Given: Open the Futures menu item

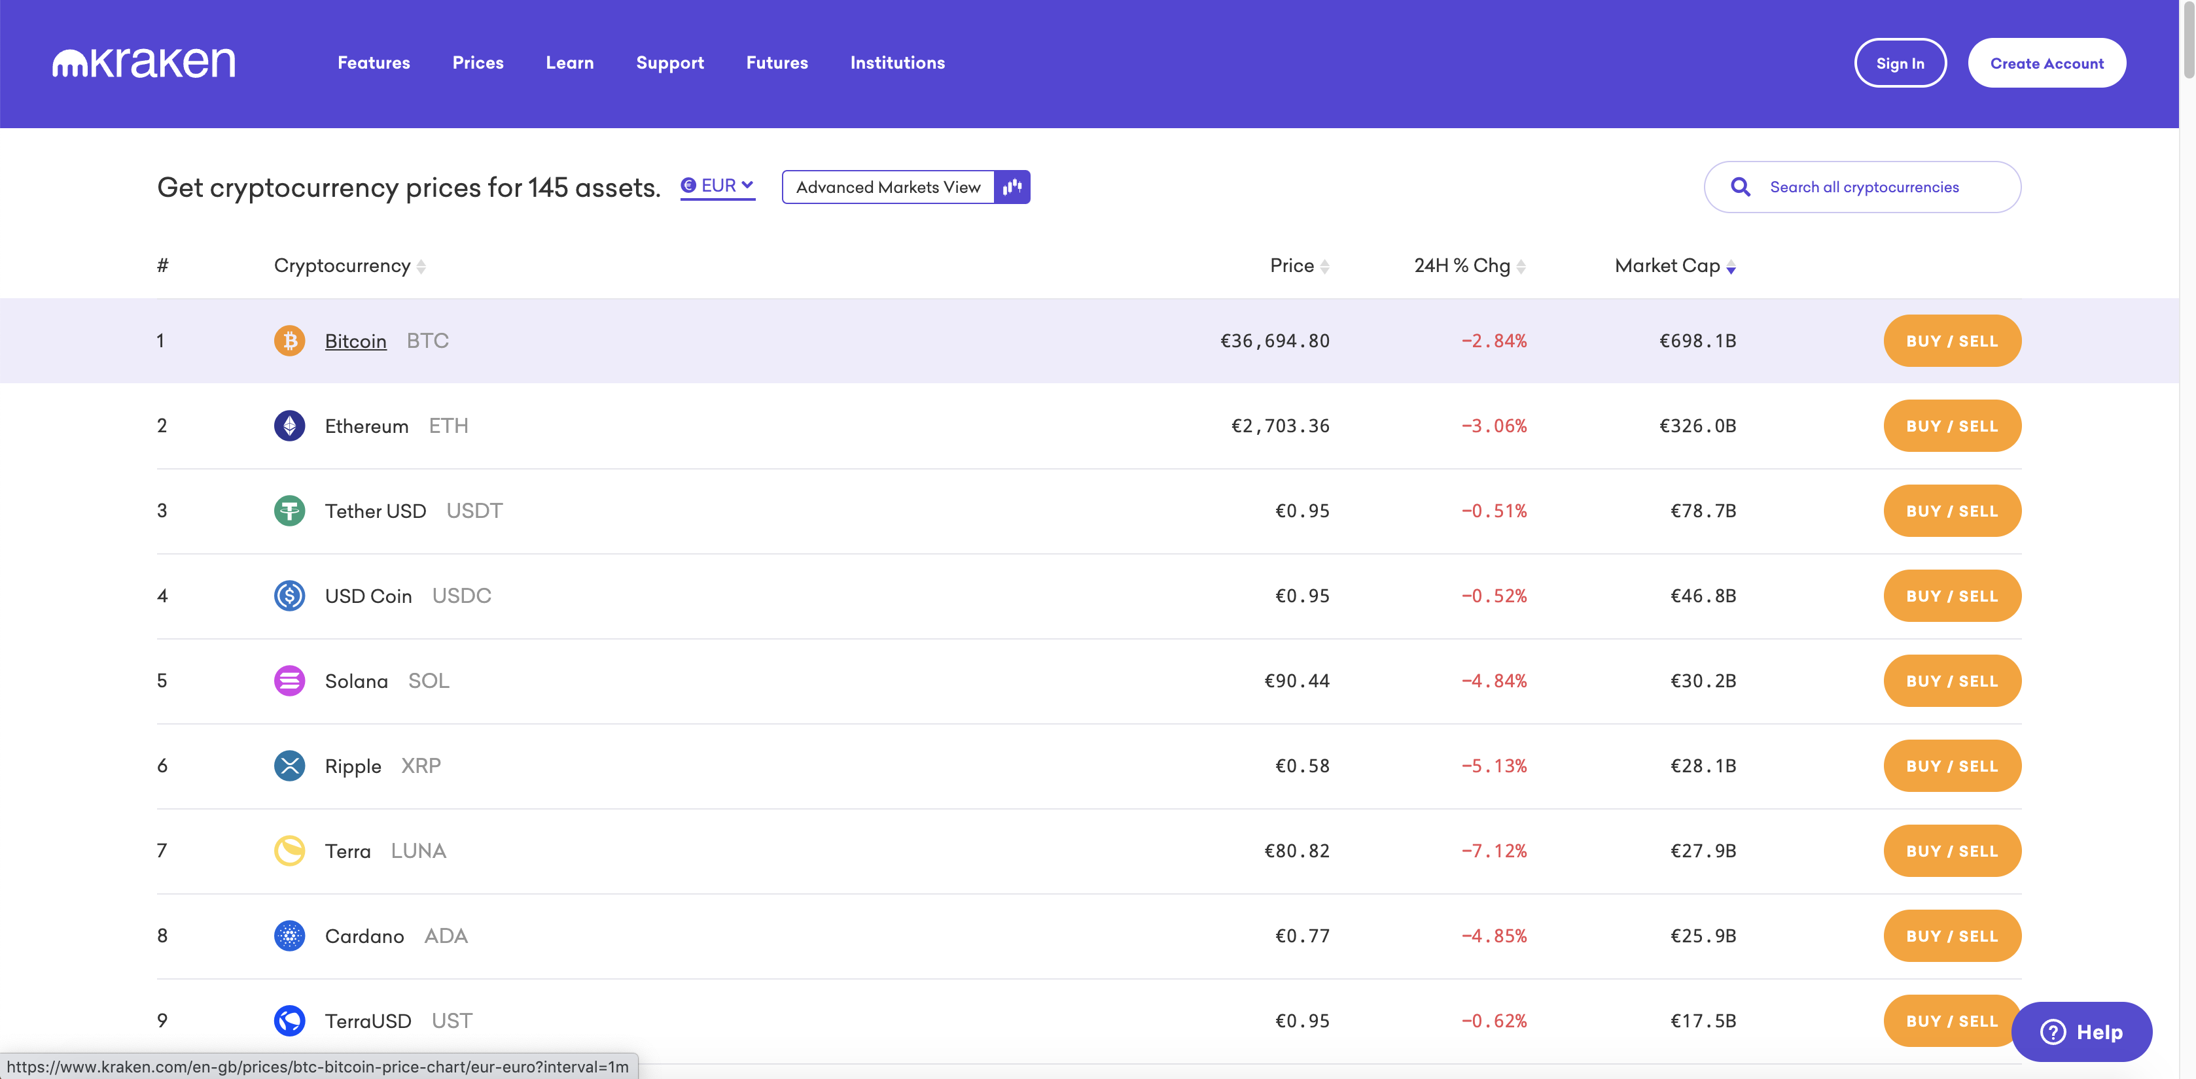Looking at the screenshot, I should click(x=777, y=63).
